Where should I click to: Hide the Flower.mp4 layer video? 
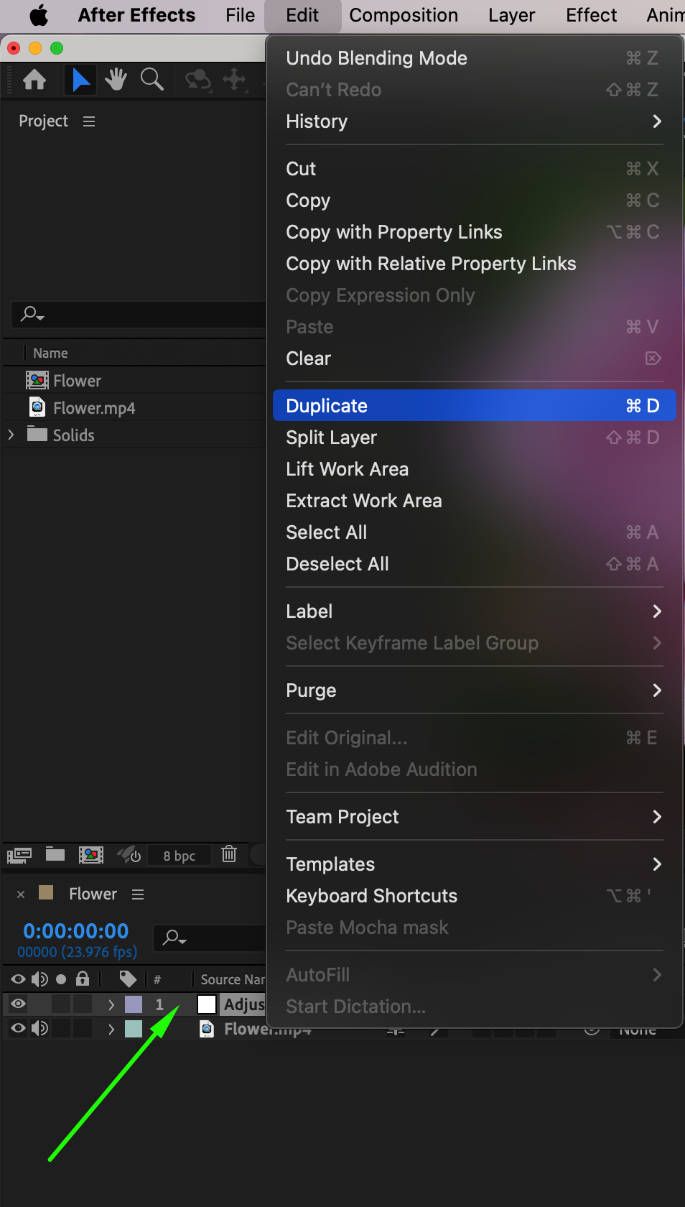[19, 1028]
